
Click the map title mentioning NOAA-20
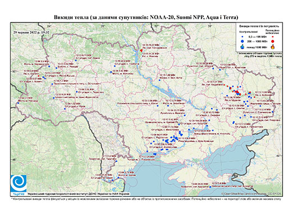(146, 17)
